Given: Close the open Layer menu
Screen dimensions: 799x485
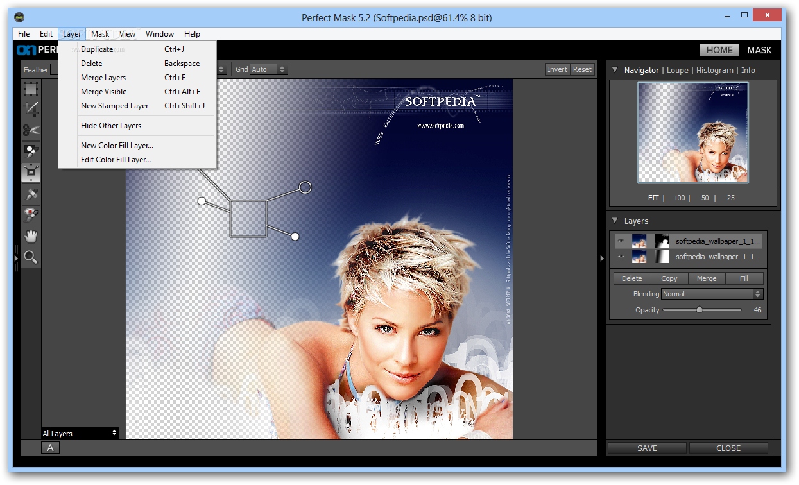Looking at the screenshot, I should 72,34.
